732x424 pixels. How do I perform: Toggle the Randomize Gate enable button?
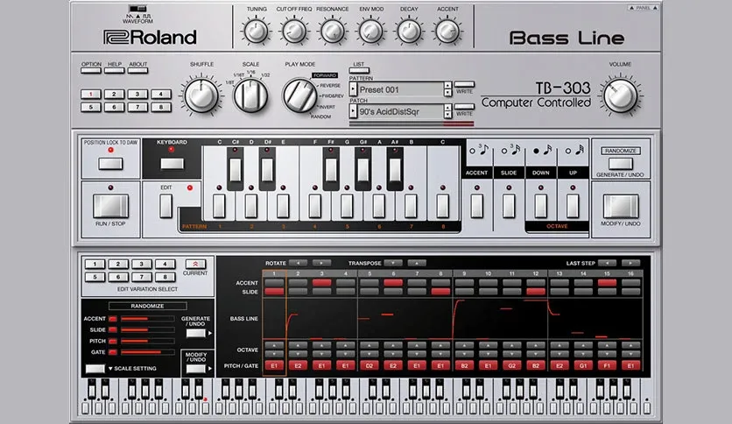[x=112, y=352]
